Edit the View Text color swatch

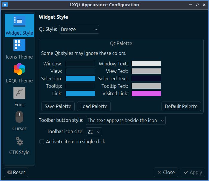pyautogui.click(x=146, y=71)
